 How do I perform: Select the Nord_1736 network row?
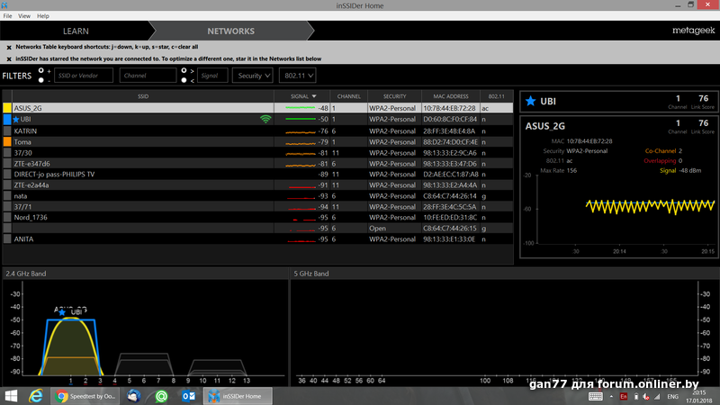(257, 218)
